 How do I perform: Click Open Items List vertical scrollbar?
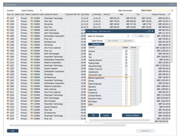[172, 41]
